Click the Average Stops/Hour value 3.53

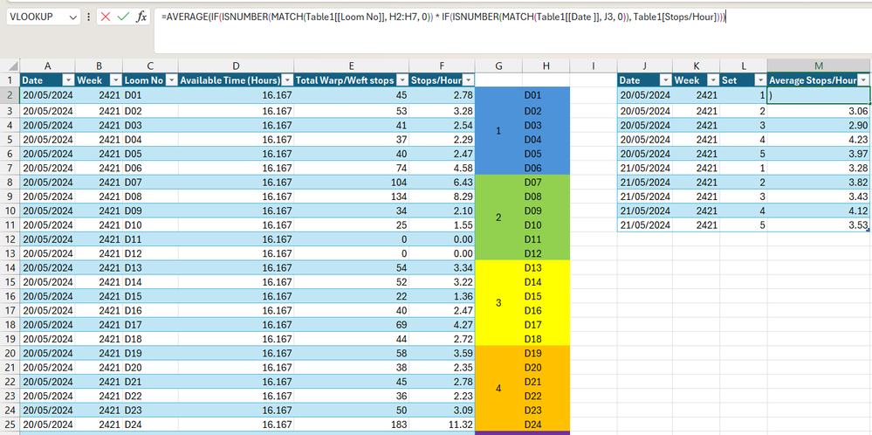click(819, 224)
